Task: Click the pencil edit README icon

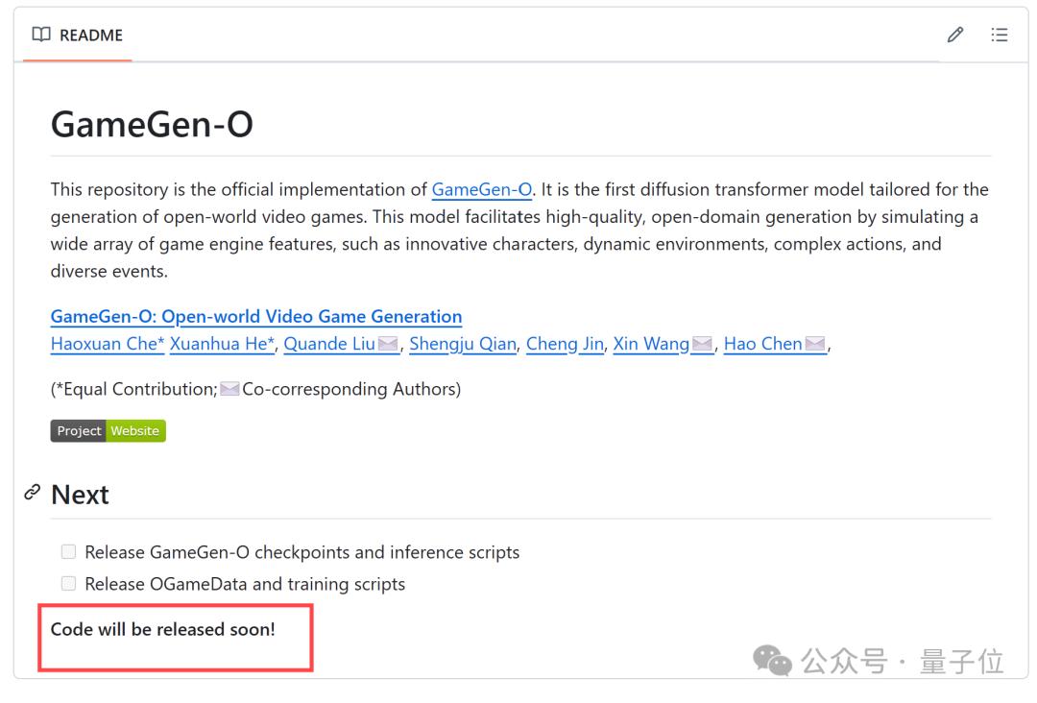Action: coord(954,36)
